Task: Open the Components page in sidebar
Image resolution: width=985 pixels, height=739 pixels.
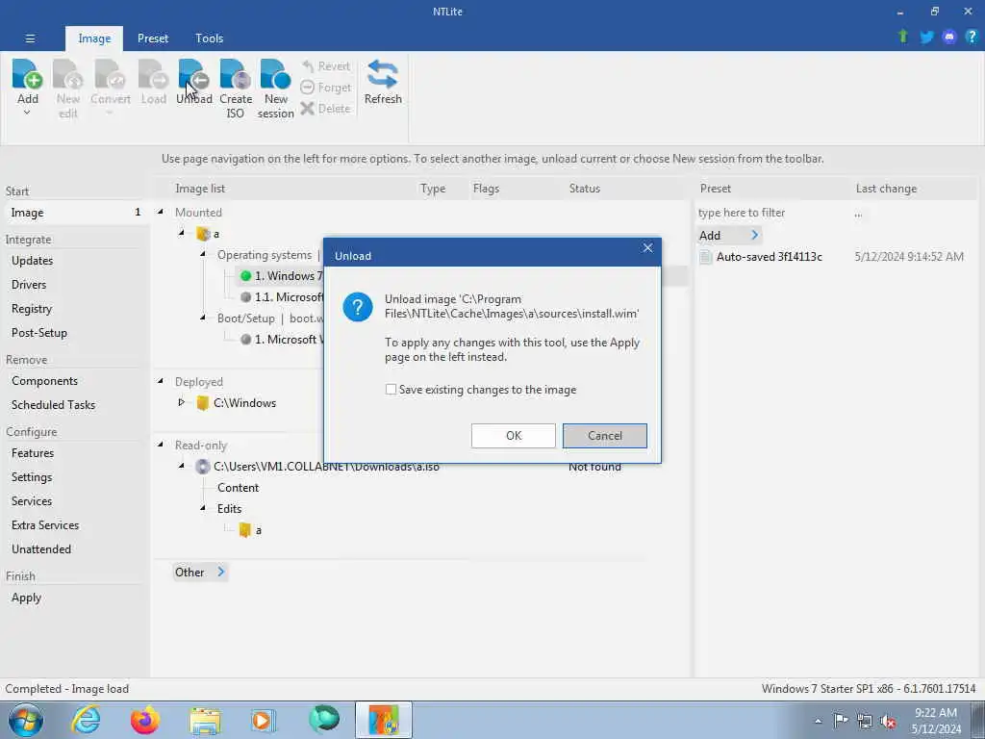Action: click(x=44, y=381)
